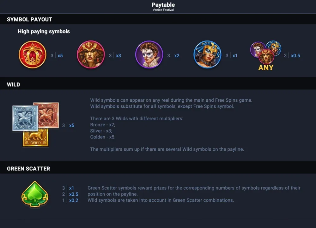Screen dimensions: 316x228
Task: Click the Venice Festival subtitle
Action: coord(163,10)
